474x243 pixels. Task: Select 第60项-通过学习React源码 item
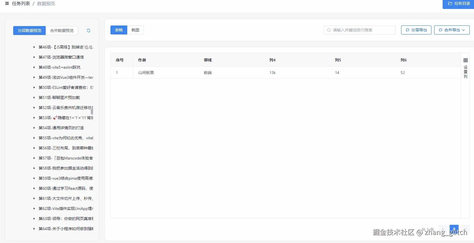click(66, 188)
